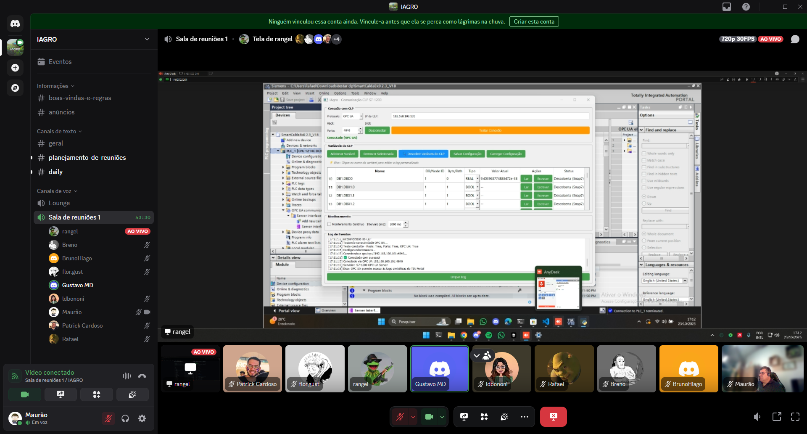Enter fullscreen mode icon
This screenshot has width=807, height=434.
795,417
